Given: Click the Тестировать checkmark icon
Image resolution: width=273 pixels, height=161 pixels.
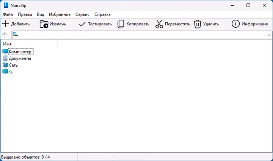Looking at the screenshot, I should 82,24.
